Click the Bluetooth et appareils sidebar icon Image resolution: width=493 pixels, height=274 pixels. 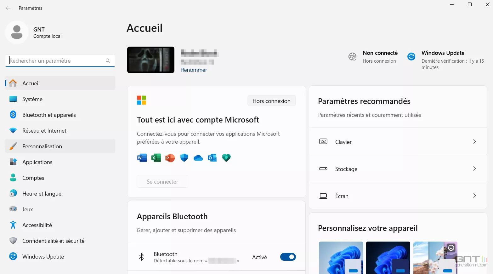(x=13, y=115)
